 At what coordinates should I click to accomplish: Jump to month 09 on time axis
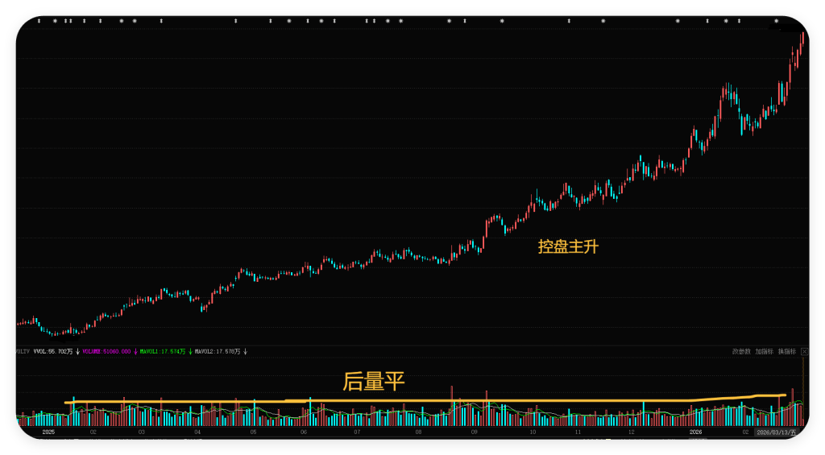pos(474,432)
